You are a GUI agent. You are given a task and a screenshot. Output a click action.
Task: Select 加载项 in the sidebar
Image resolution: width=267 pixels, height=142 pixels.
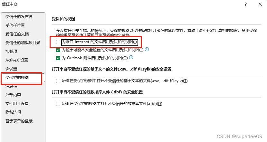tap(11, 52)
